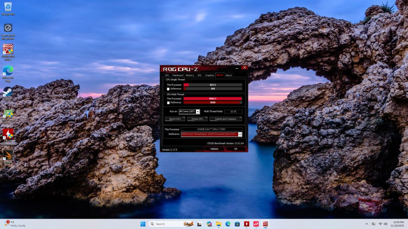Click the Multi Thread This Processor bar 8992.1

pyautogui.click(x=213, y=99)
